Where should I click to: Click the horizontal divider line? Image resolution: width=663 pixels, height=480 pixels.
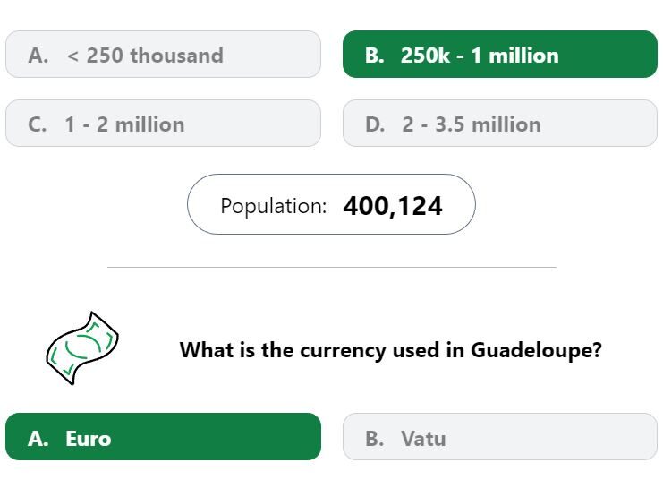click(331, 267)
